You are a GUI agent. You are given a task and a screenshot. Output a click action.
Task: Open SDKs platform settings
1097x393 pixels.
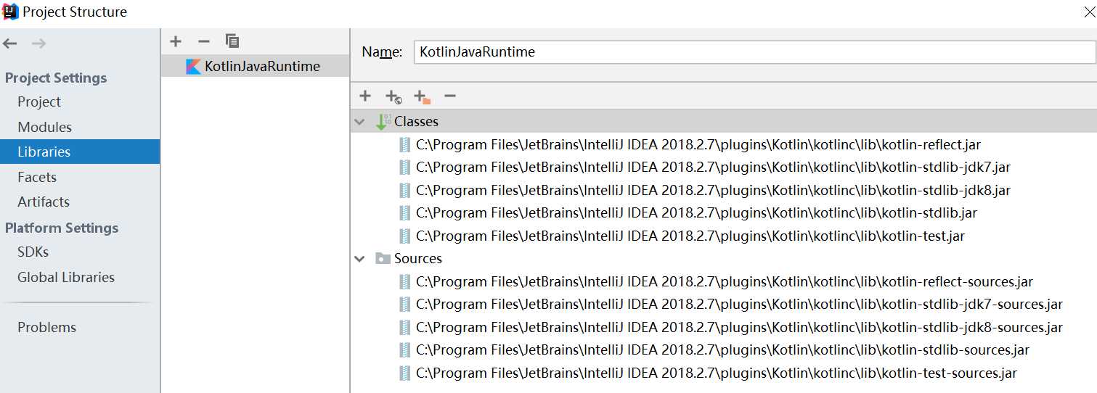tap(33, 252)
